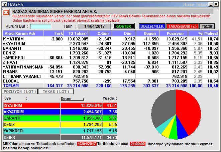Click the blue AKYATIRIM legend bar
The height and width of the screenshot is (152, 221).
click(31, 112)
